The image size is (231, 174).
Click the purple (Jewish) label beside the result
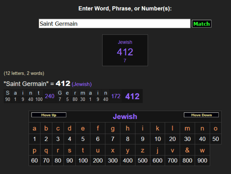[x=81, y=84]
